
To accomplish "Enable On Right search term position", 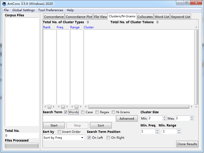I will click(x=108, y=137).
